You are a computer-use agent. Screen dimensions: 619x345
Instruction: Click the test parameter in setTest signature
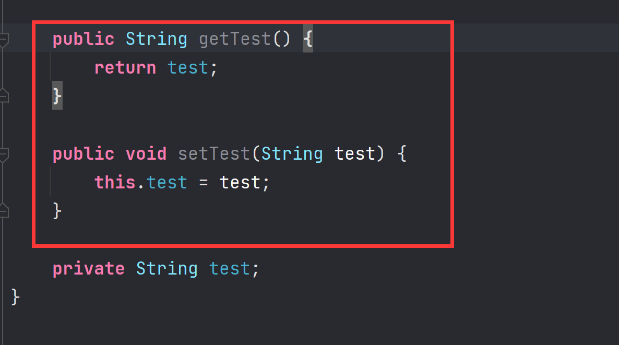(354, 153)
